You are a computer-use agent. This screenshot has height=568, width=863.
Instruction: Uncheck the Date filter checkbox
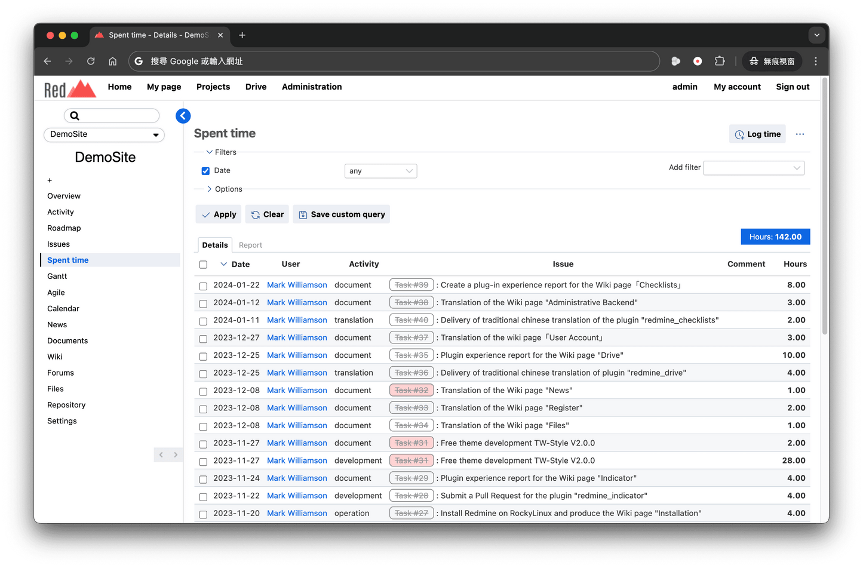(205, 170)
